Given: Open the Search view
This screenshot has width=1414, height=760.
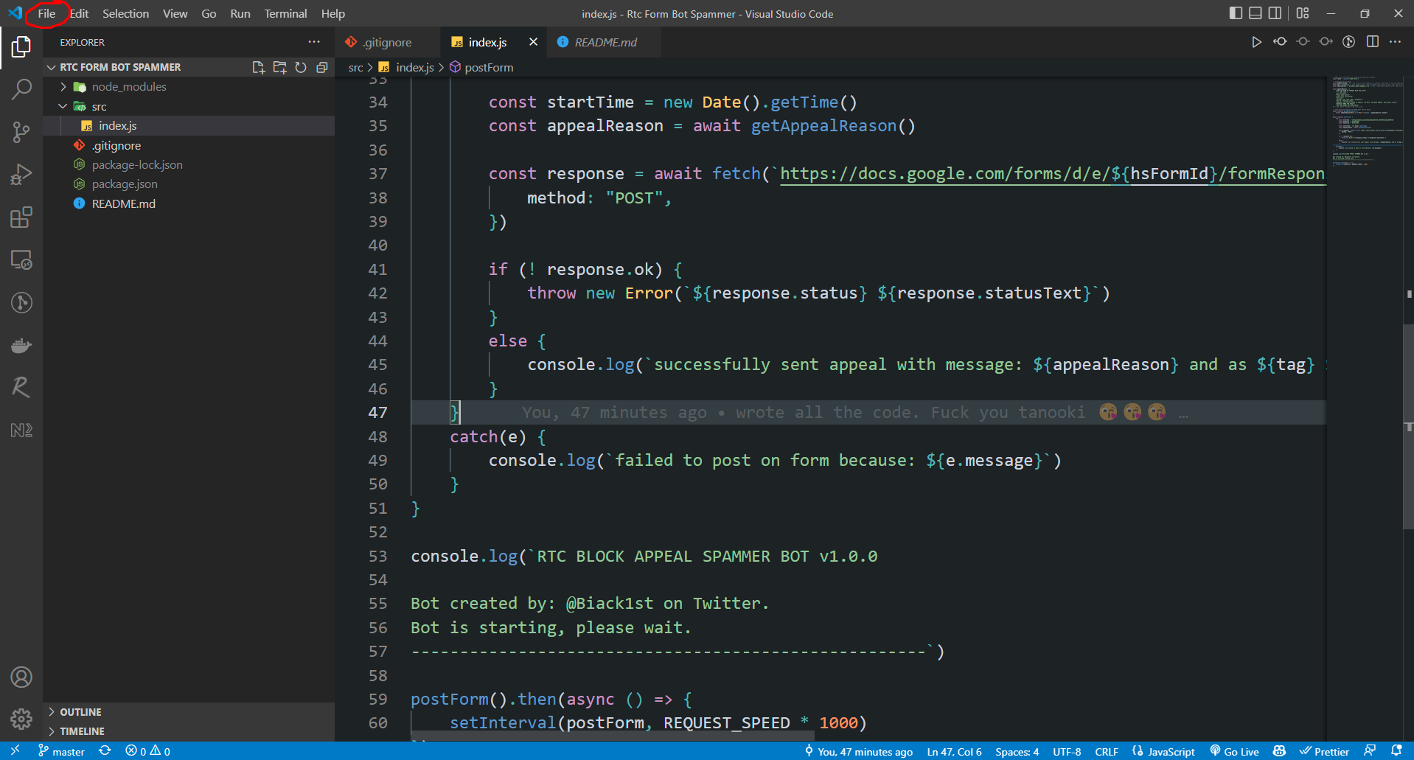Looking at the screenshot, I should pos(21,88).
